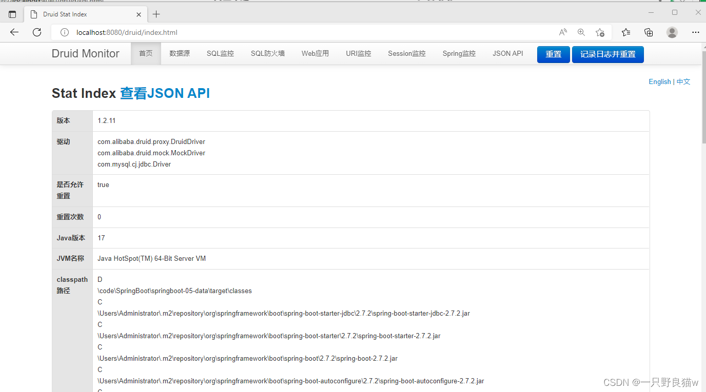Click the spring-boot-starter-2.7.2.jar path
Viewport: 706px width, 392px height.
click(x=269, y=336)
